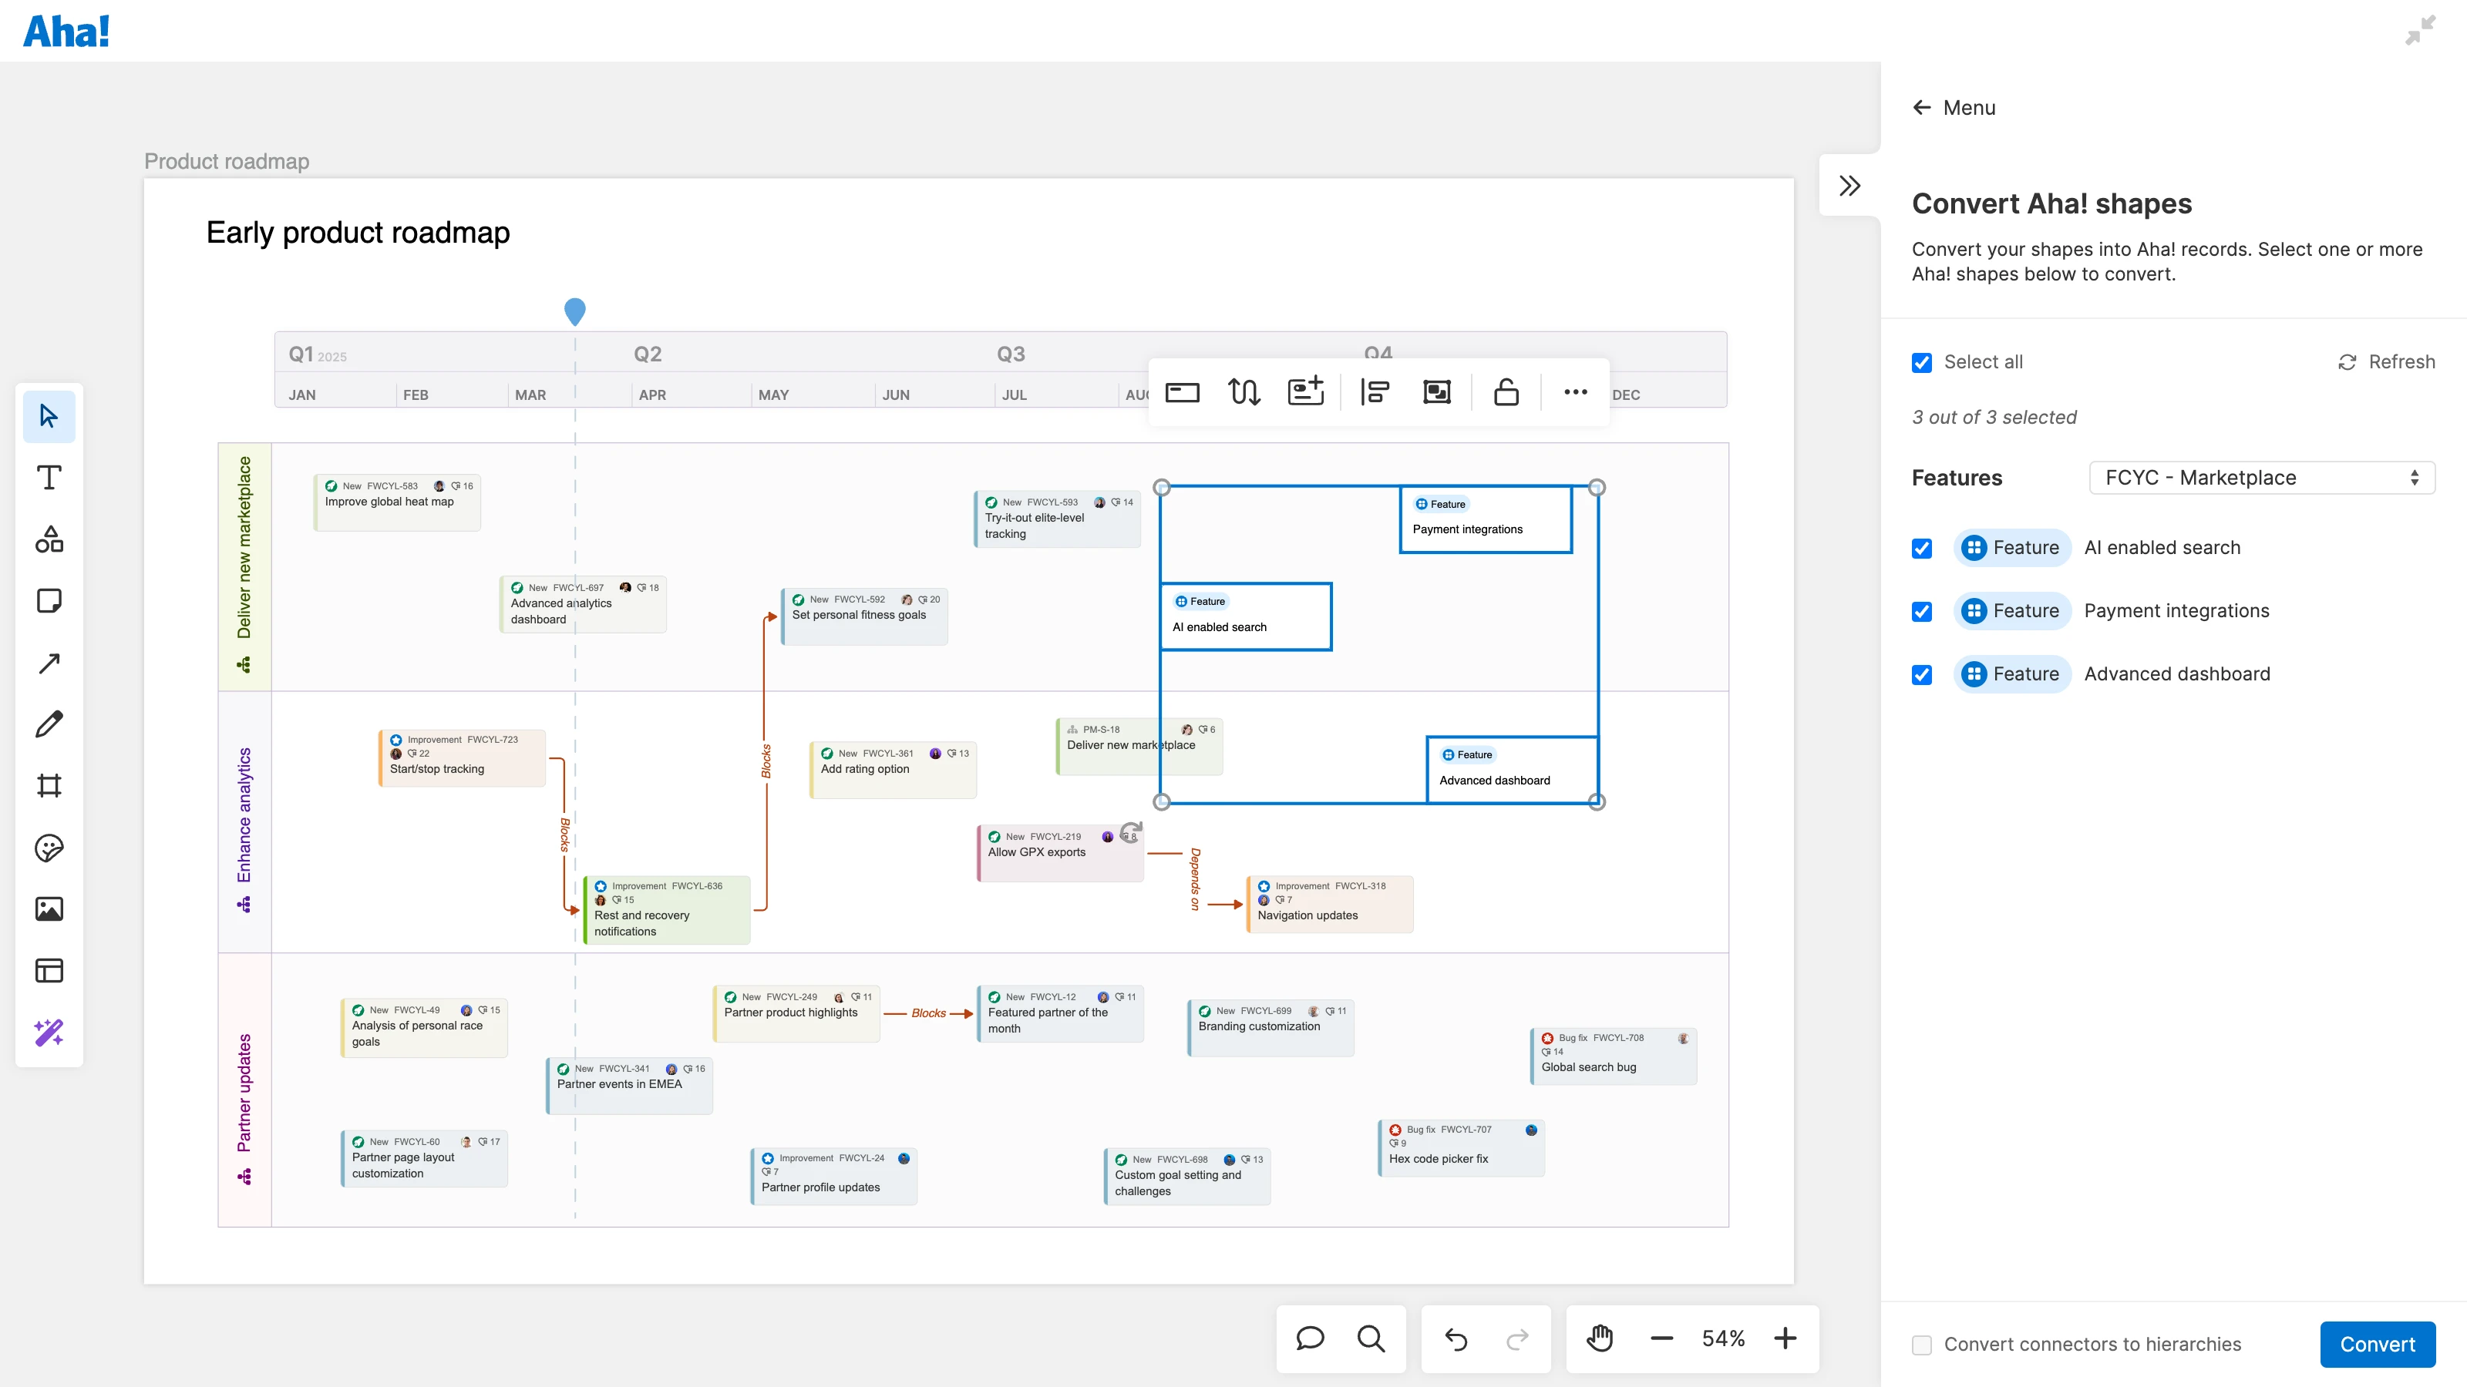Click the unlock icon in floating toolbar

[1506, 392]
